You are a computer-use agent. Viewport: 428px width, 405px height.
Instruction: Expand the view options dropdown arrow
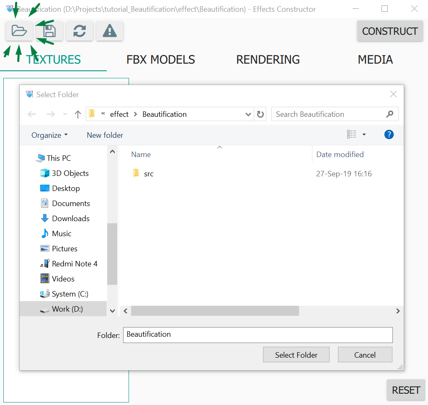click(x=364, y=134)
